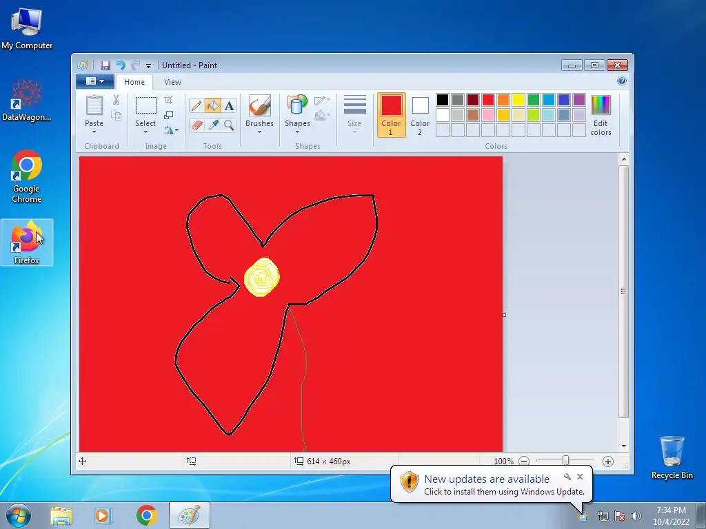
Task: Open the Recycle Bin on desktop
Action: point(672,457)
